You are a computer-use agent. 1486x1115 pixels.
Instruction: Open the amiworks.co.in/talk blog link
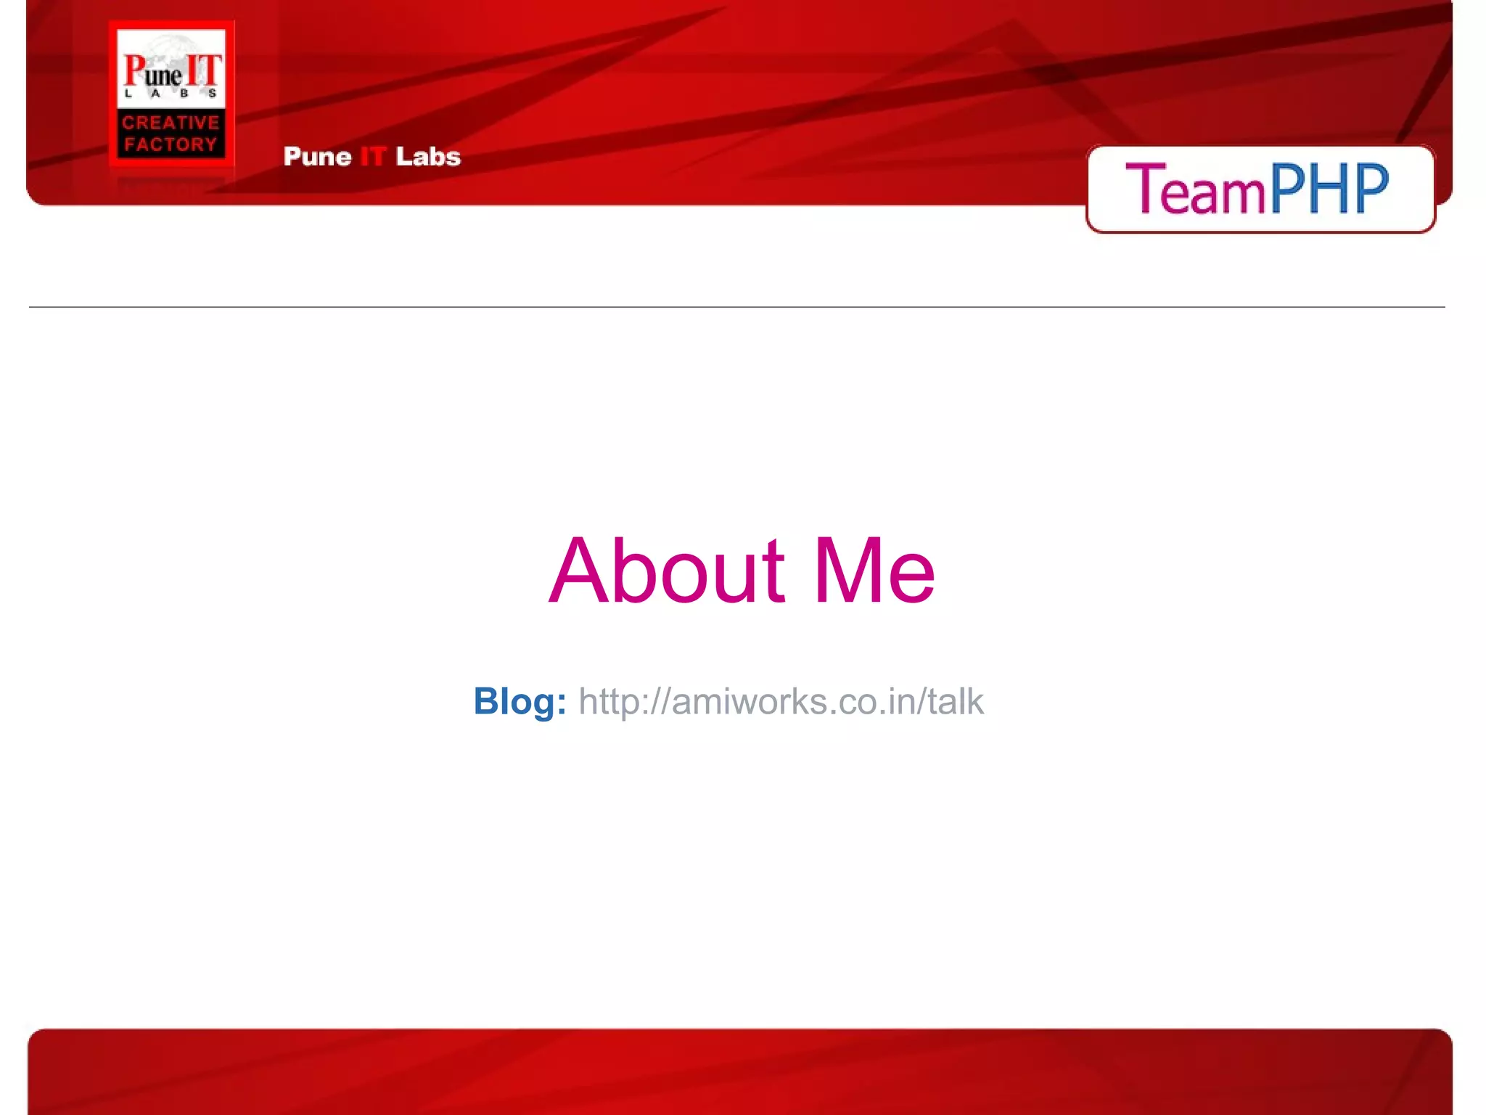pos(781,702)
